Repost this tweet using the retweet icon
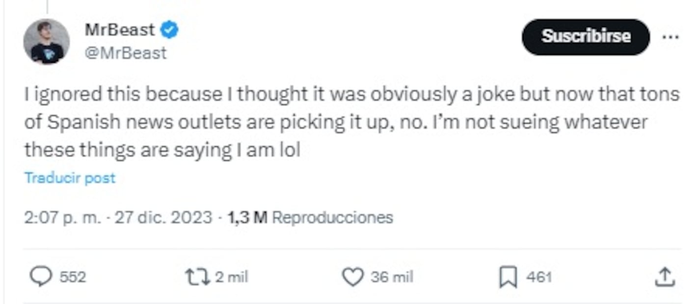This screenshot has width=697, height=304. click(196, 277)
